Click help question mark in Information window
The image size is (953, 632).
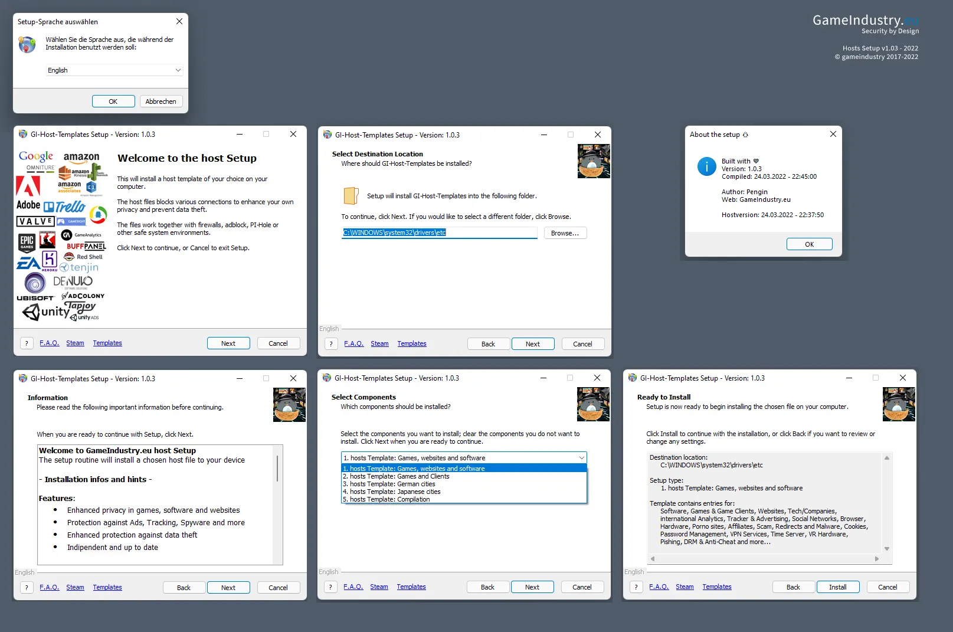[27, 588]
